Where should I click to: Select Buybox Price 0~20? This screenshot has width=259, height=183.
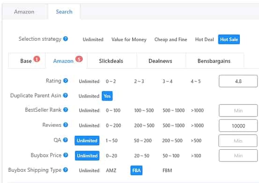click(x=111, y=155)
